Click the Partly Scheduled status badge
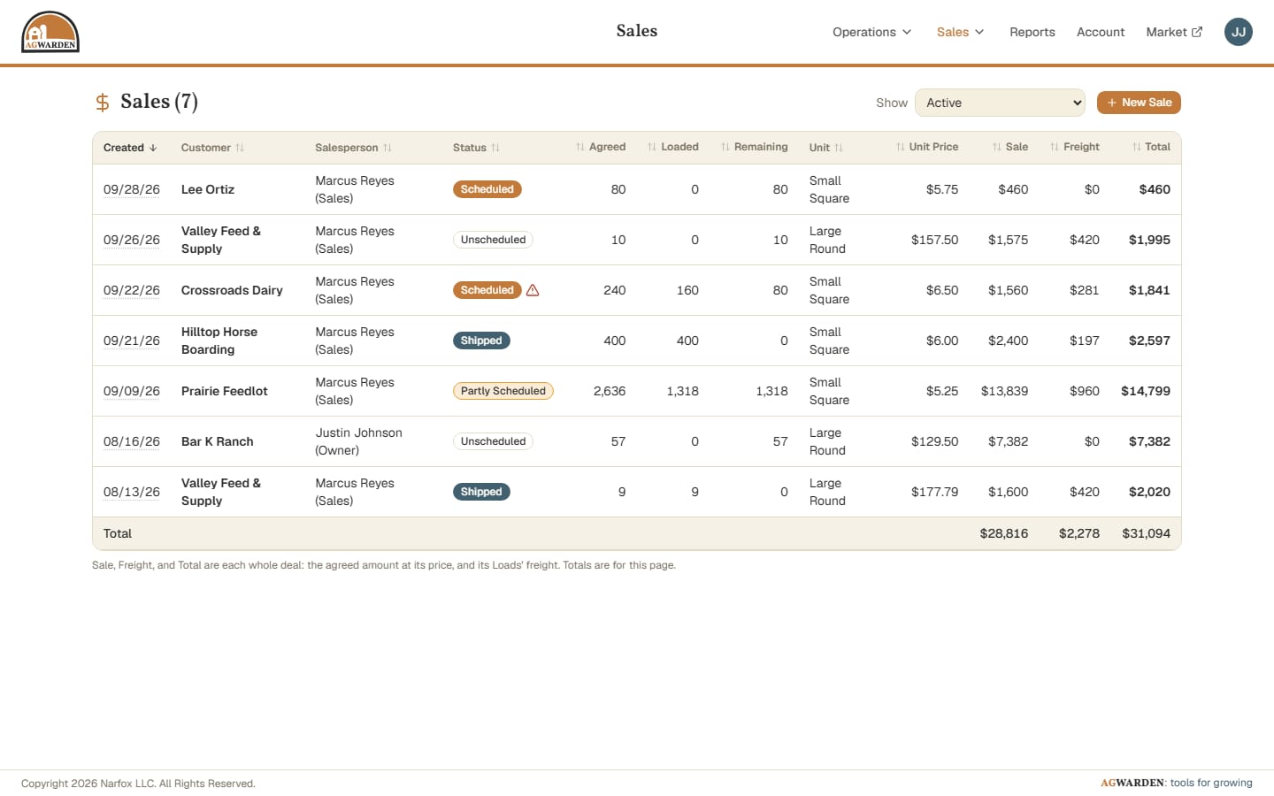The width and height of the screenshot is (1274, 796). 503,391
